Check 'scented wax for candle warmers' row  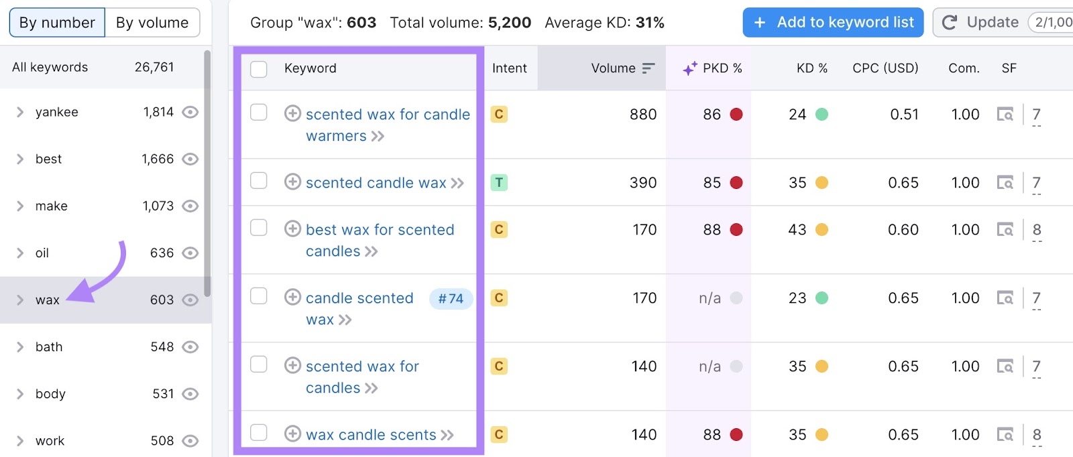259,112
